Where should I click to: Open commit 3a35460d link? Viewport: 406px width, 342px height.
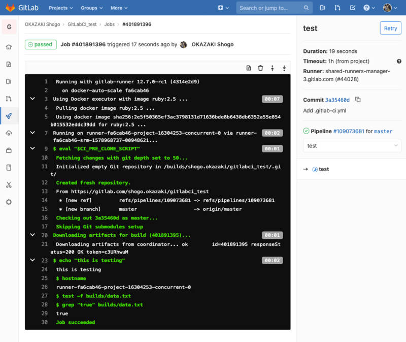(x=337, y=100)
